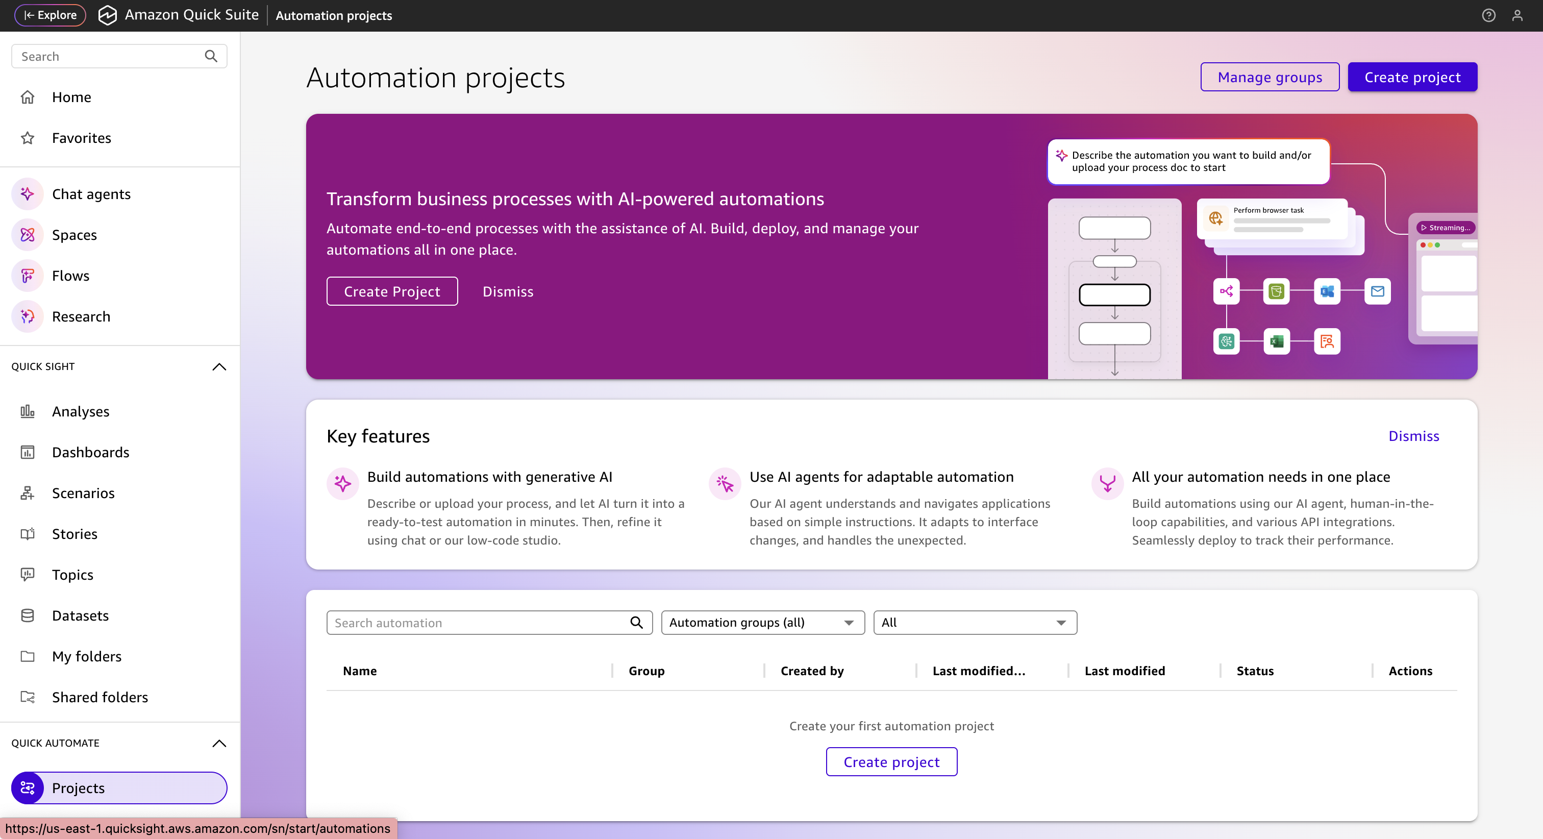Click the Analyses chart icon
Image resolution: width=1543 pixels, height=839 pixels.
tap(28, 411)
